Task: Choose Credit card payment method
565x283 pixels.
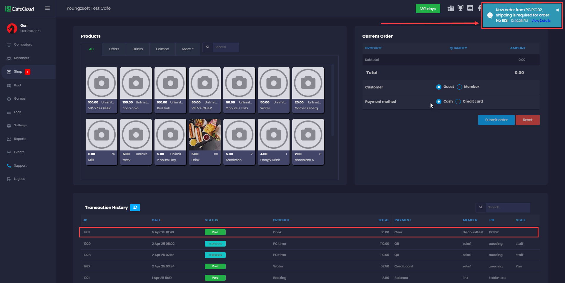Action: point(458,102)
